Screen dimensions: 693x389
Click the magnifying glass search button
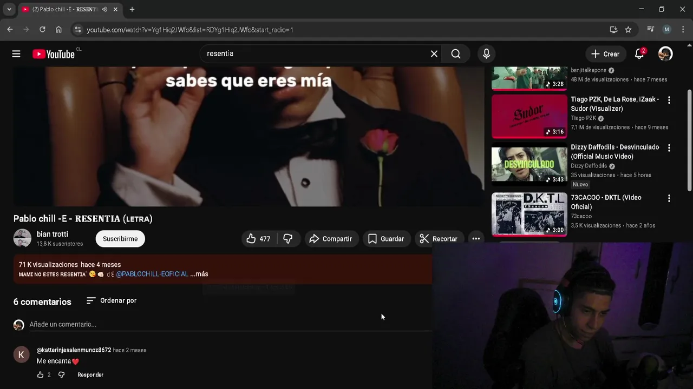point(456,53)
